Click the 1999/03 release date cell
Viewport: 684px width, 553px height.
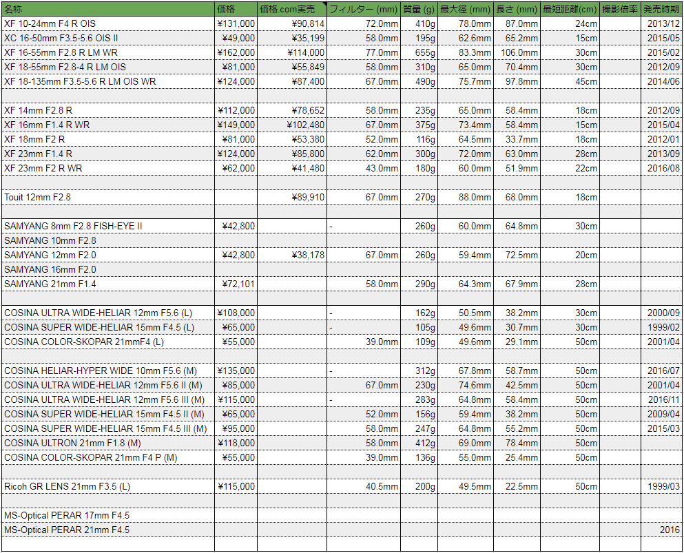point(661,486)
